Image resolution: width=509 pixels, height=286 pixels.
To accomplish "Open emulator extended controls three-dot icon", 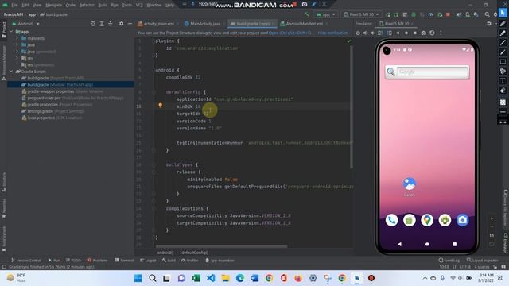I will pyautogui.click(x=441, y=33).
